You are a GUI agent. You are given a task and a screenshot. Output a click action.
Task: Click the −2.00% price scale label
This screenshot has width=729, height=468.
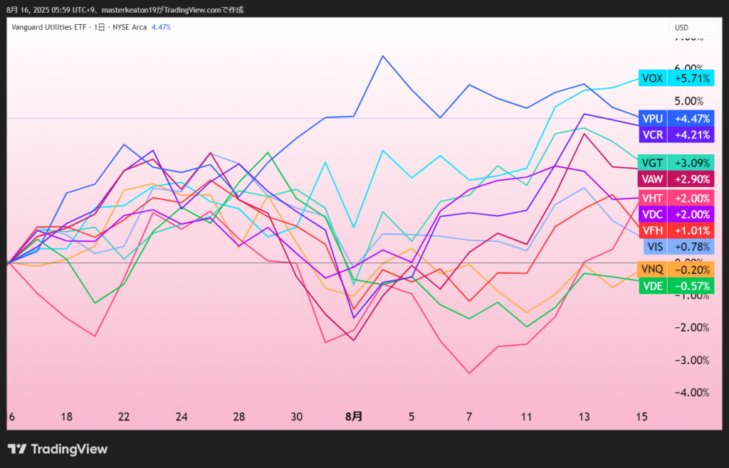(x=692, y=328)
